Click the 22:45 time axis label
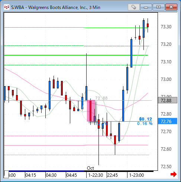The width and height of the screenshot is (181, 182). (x=113, y=175)
